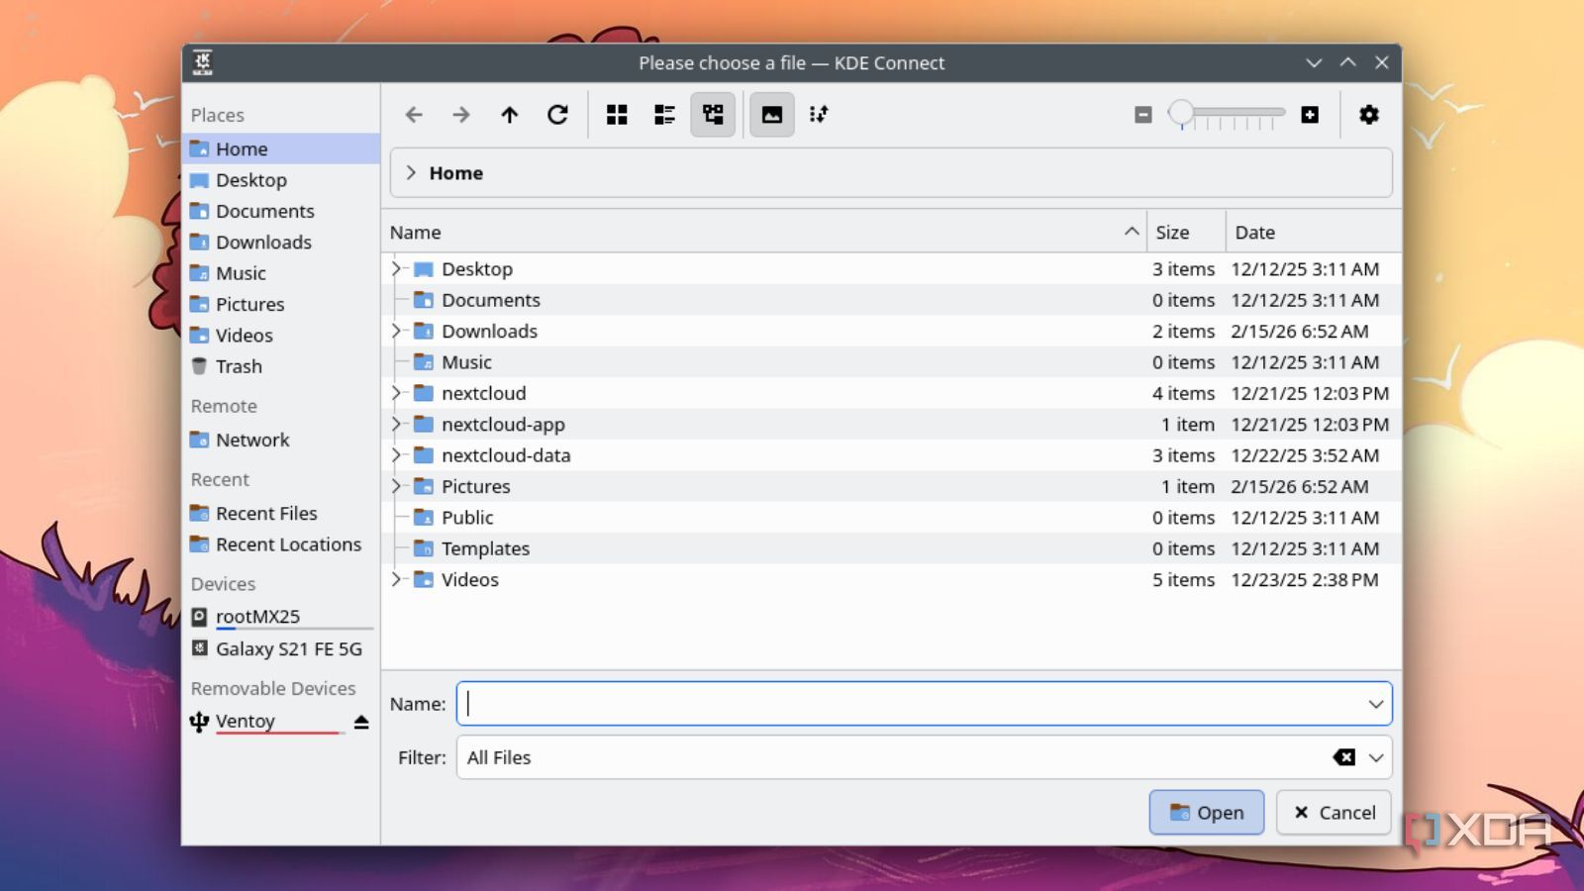Select the Public folder in file list

coord(891,518)
